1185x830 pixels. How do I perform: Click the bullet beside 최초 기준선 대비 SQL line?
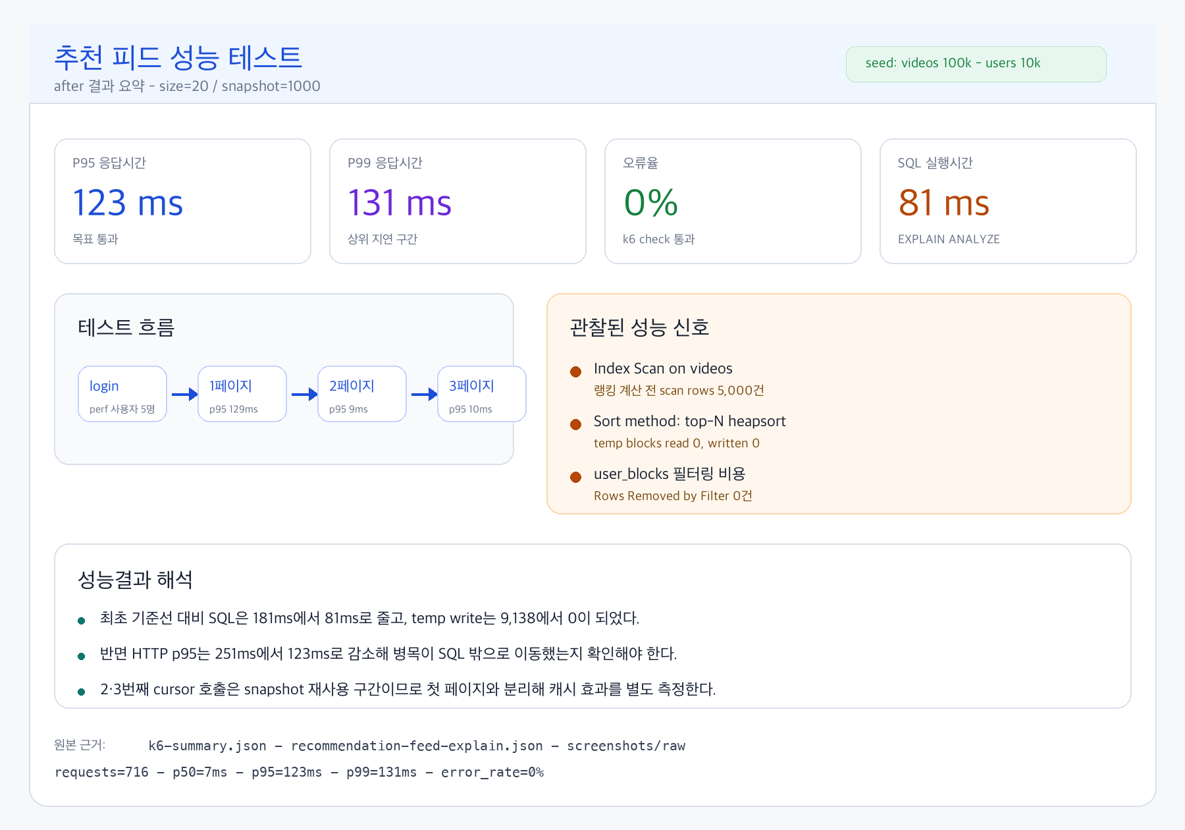click(82, 621)
